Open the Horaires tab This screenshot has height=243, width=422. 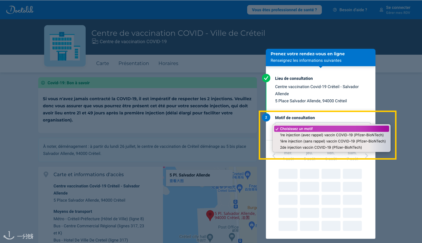coord(168,63)
